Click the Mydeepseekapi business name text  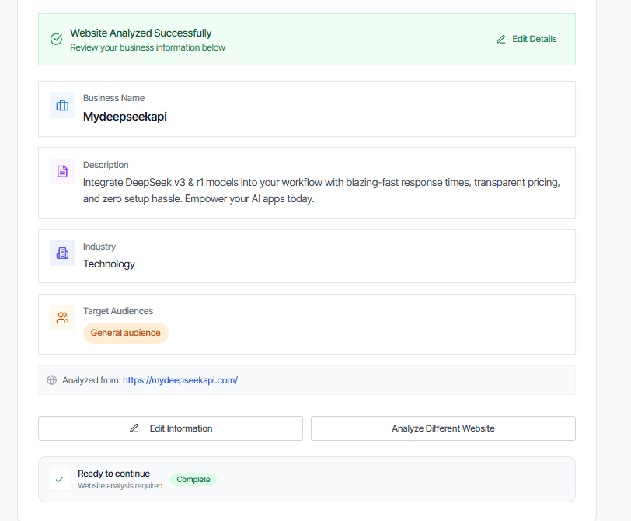125,117
